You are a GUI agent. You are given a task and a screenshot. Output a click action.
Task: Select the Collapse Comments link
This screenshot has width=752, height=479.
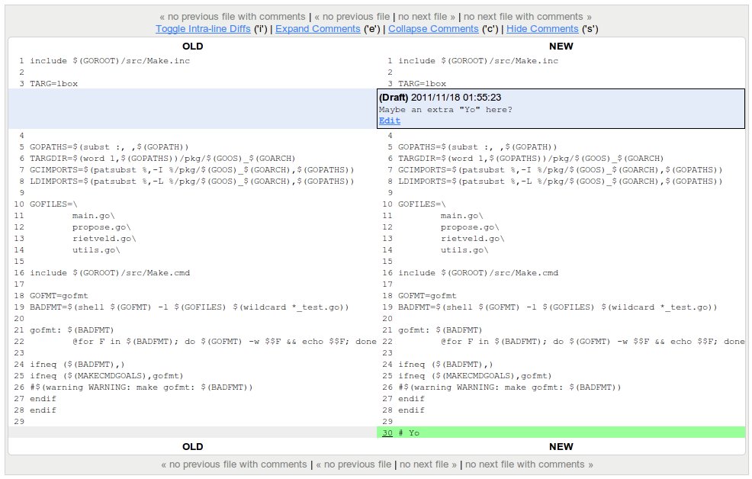pos(433,29)
